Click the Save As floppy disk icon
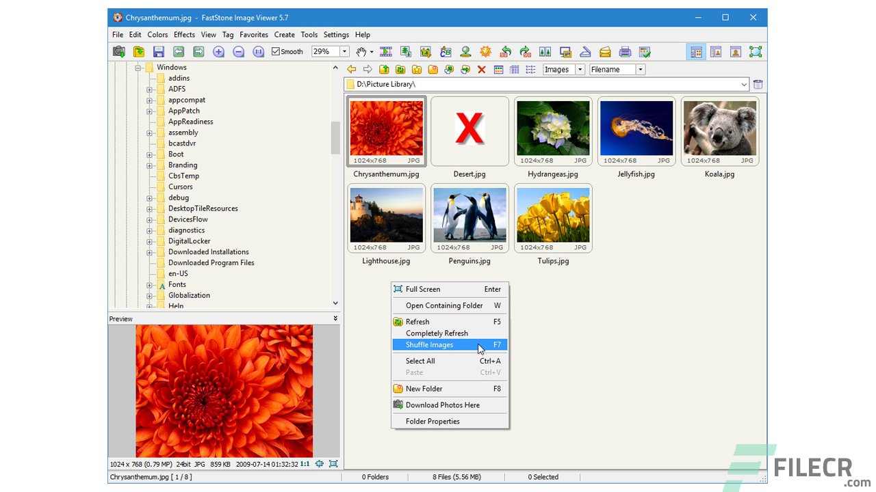The width and height of the screenshot is (876, 492). point(159,51)
